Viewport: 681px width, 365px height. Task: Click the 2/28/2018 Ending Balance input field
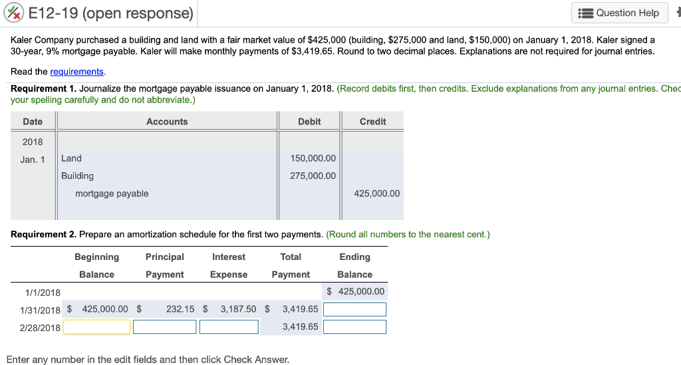coord(354,327)
